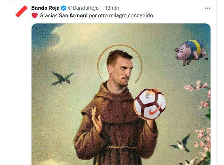This screenshot has width=224, height=165.
Task: Click the red heart emoji in tweet
Action: [x=35, y=16]
